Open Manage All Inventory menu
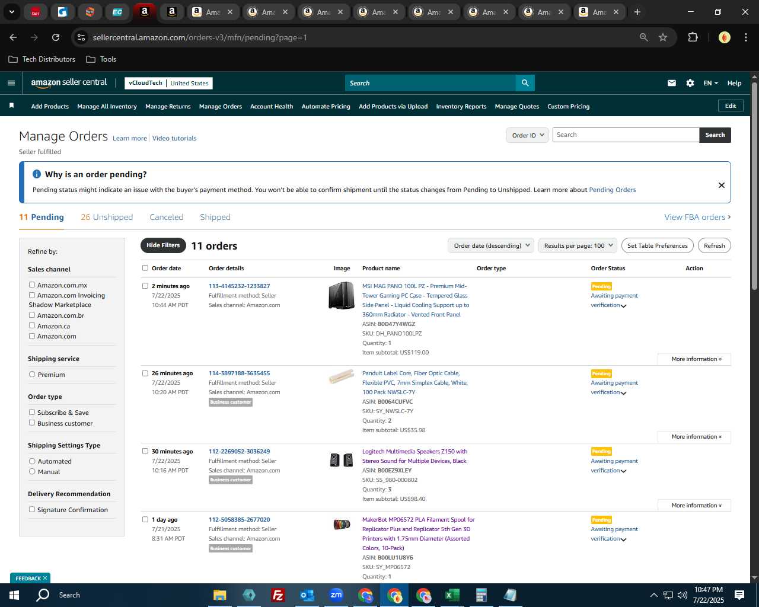The height and width of the screenshot is (607, 759). pyautogui.click(x=107, y=107)
